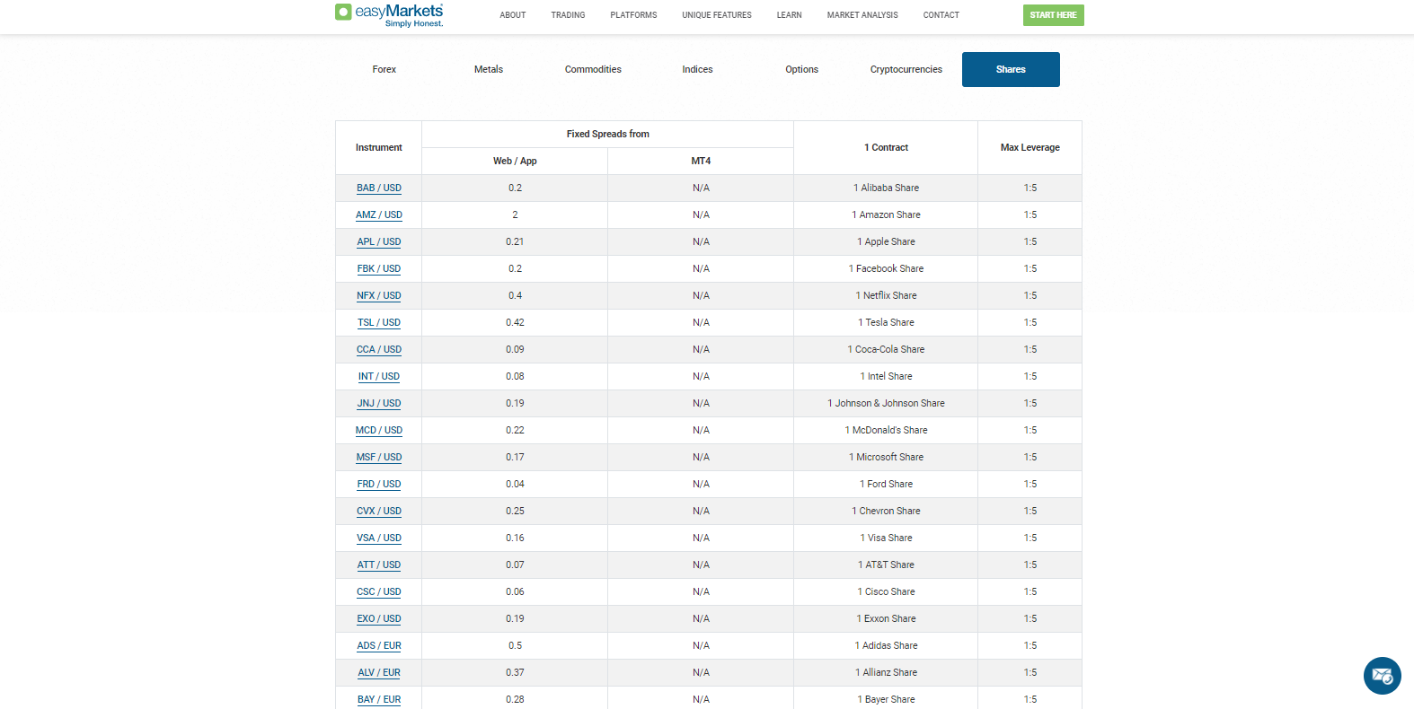Switch to the Forex tab
This screenshot has height=709, width=1414.
[384, 69]
